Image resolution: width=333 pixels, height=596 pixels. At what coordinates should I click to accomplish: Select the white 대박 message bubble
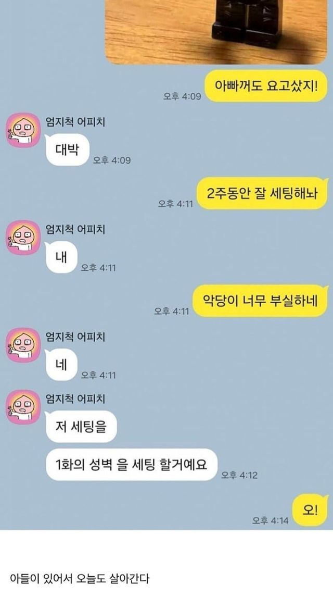point(67,150)
